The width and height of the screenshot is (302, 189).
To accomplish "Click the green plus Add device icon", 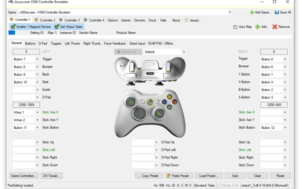I will [257, 27].
